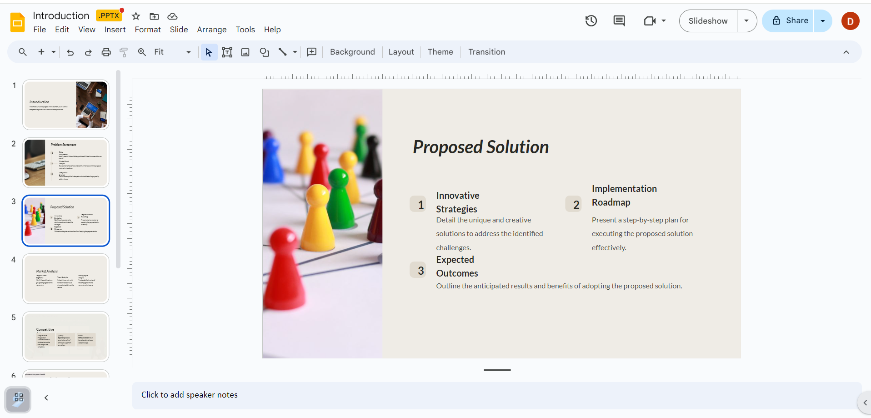Star the Introduction presentation
This screenshot has height=418, width=871.
click(x=136, y=16)
